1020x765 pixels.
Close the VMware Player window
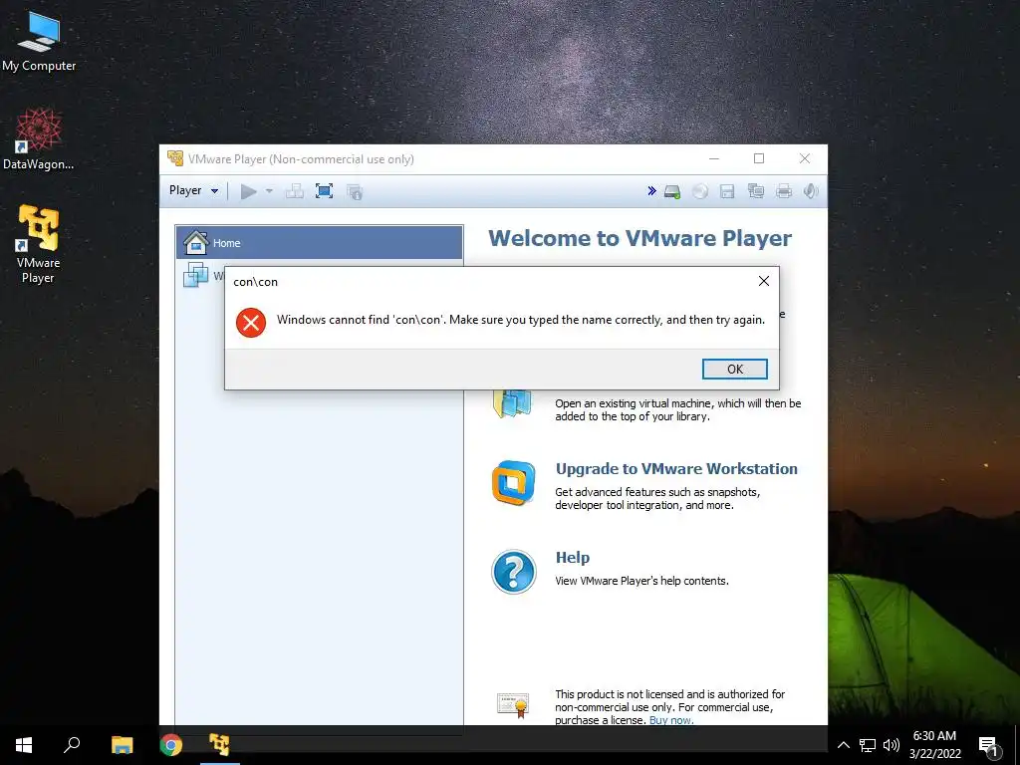pos(805,158)
